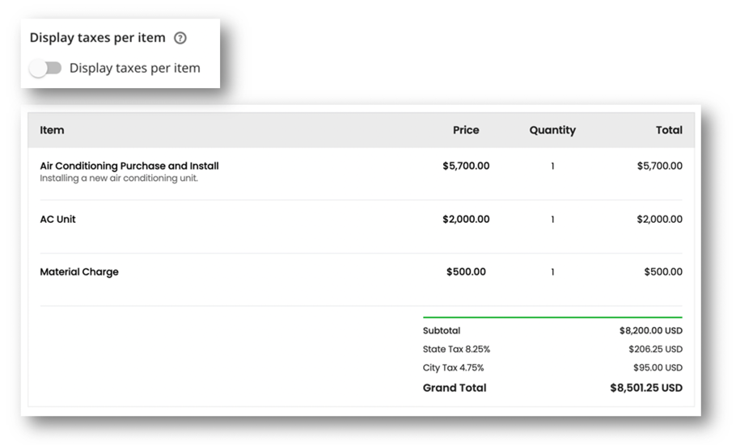Click the Total column header
The image size is (736, 445).
click(669, 130)
